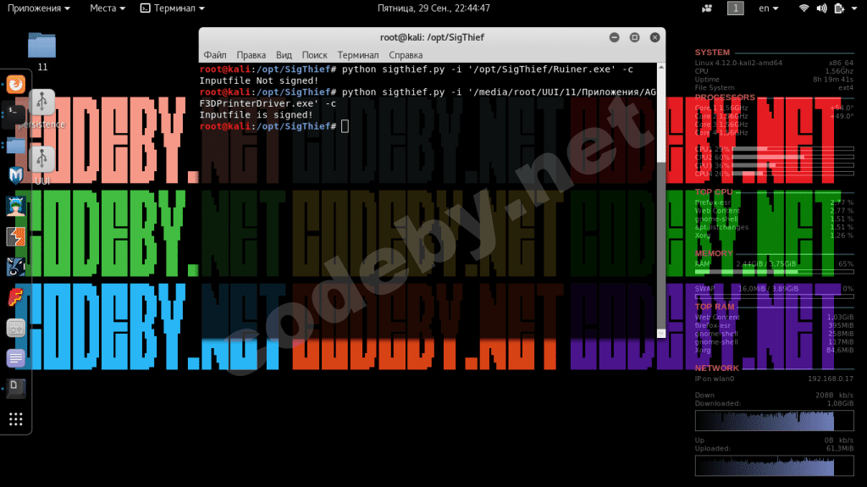The width and height of the screenshot is (867, 487).
Task: Click MEMORY heading in conky panel
Action: (x=713, y=253)
